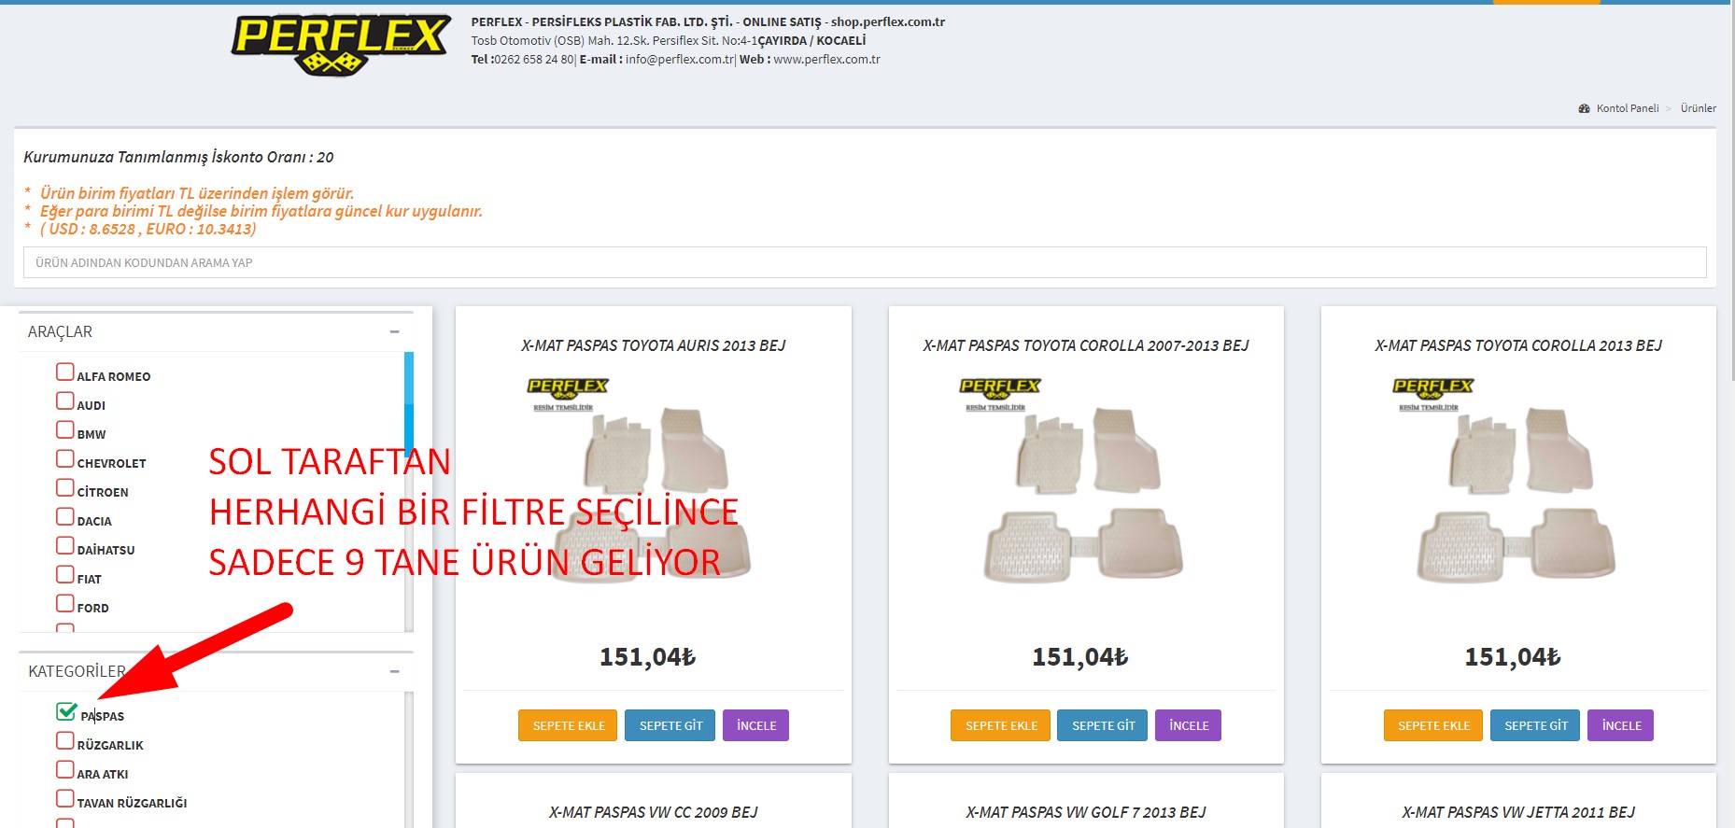Check the RÜZGARLIK category filter

click(65, 741)
